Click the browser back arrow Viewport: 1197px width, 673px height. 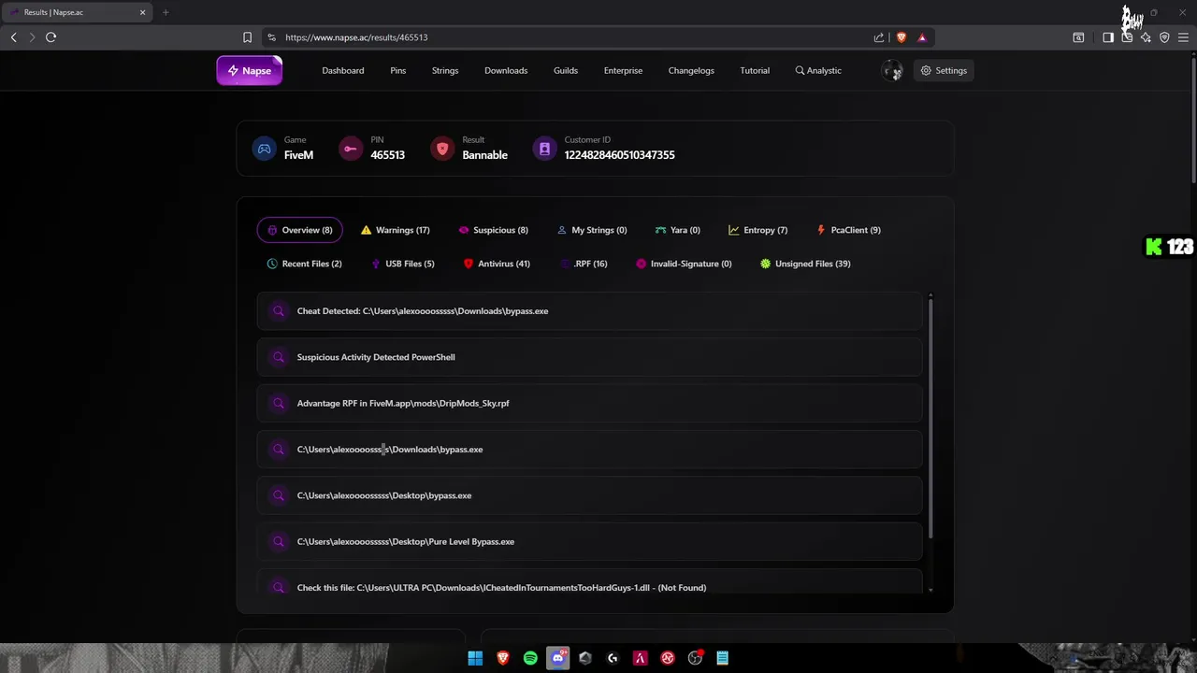coord(13,37)
